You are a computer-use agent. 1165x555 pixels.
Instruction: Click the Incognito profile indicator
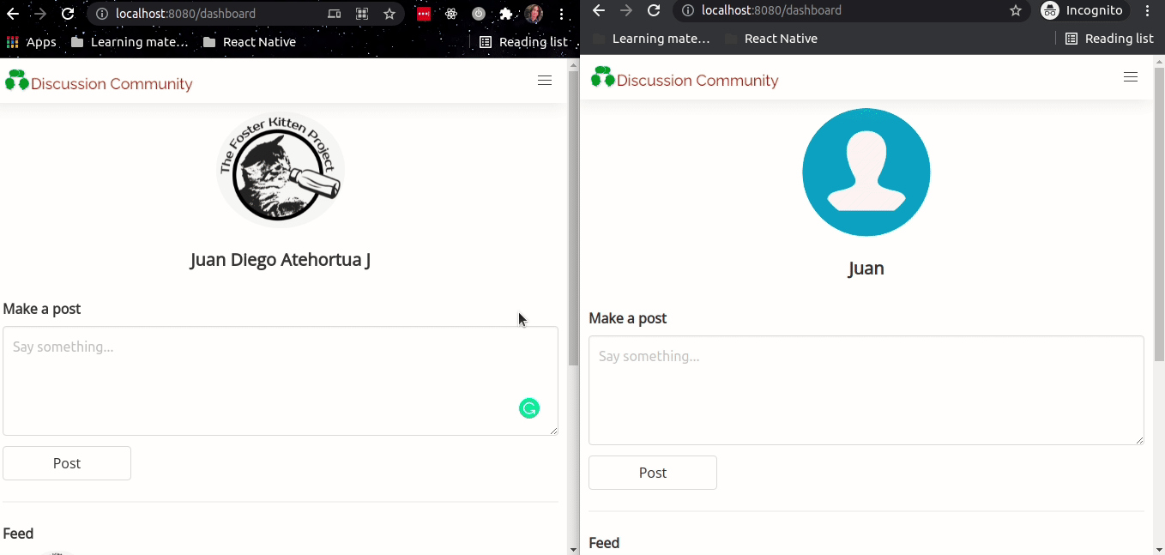point(1085,10)
